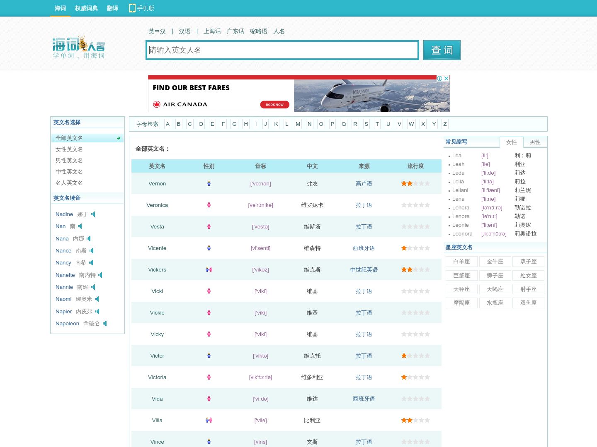This screenshot has height=447, width=597.
Task: Play pronunciation audio for Nance
Action: coord(92,250)
